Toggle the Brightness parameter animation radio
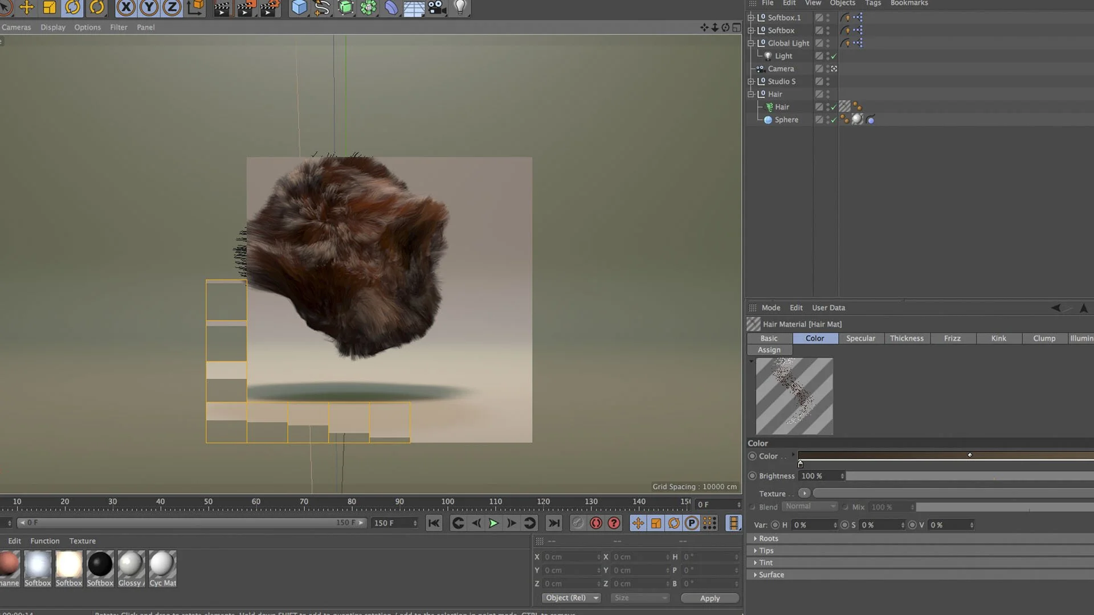This screenshot has width=1094, height=615. pyautogui.click(x=752, y=476)
